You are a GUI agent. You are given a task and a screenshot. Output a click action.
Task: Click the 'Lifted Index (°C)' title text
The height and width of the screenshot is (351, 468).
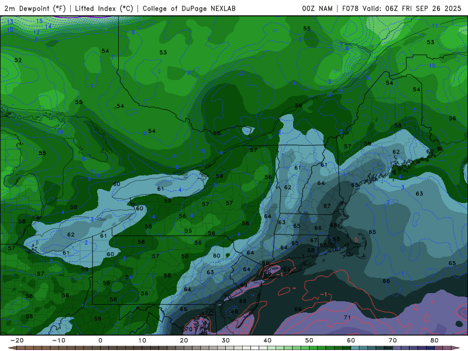pos(104,8)
